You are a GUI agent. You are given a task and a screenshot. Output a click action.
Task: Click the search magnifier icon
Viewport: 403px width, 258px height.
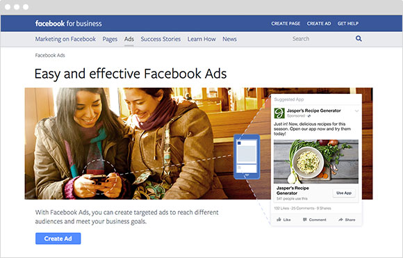tap(359, 38)
